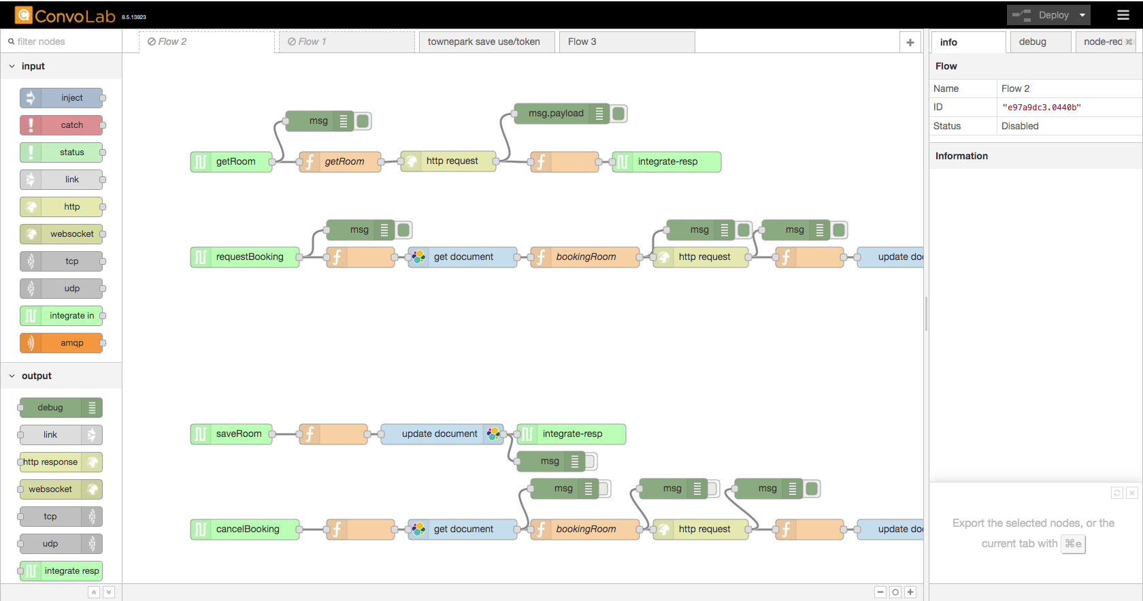
Task: Toggle msg debug node above cancelBooking's bookingRoom
Action: tap(603, 489)
